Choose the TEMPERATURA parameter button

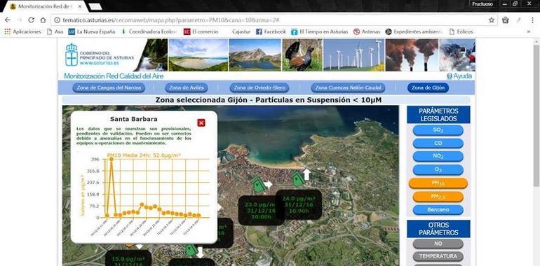tap(438, 256)
